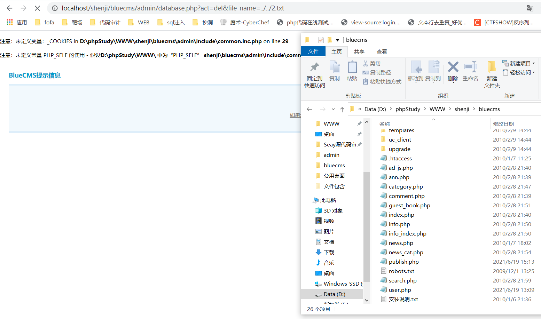Open the sql注入 bookmark folder

tap(171, 22)
